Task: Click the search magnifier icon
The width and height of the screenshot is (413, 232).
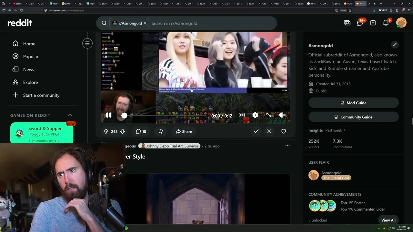Action: (104, 23)
